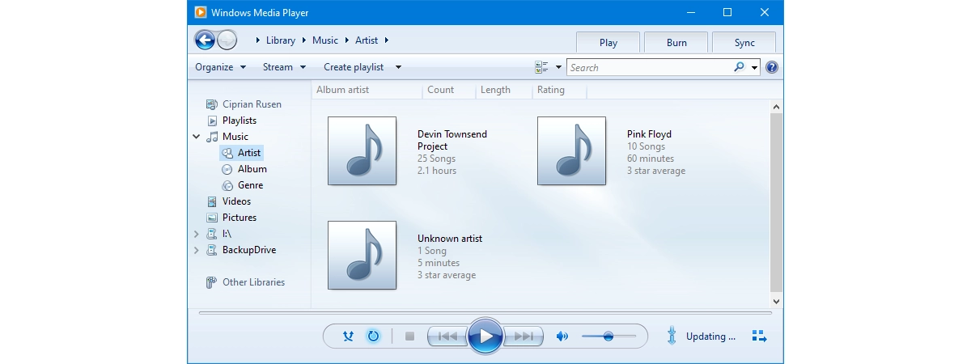Open the View options dropdown arrow
Screen dimensions: 971x364
(x=558, y=67)
